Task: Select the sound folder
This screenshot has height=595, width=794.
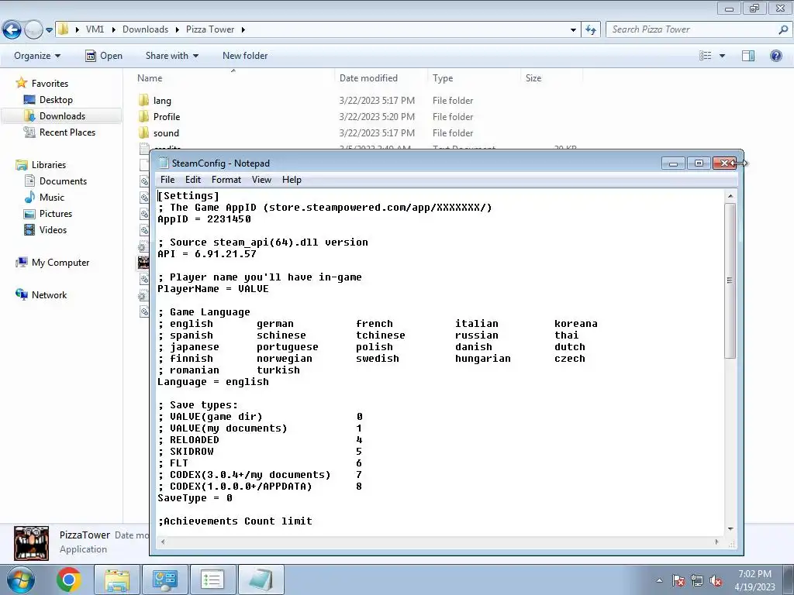Action: [x=166, y=133]
